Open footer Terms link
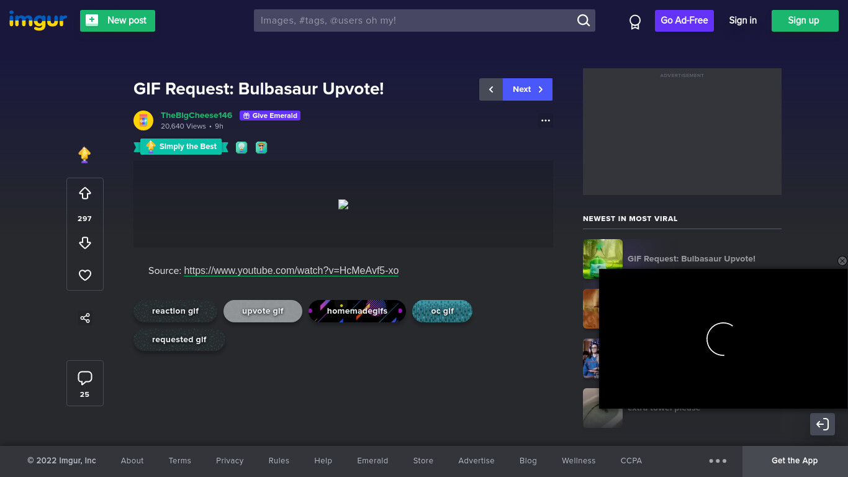Viewport: 848px width, 477px height. [x=180, y=461]
